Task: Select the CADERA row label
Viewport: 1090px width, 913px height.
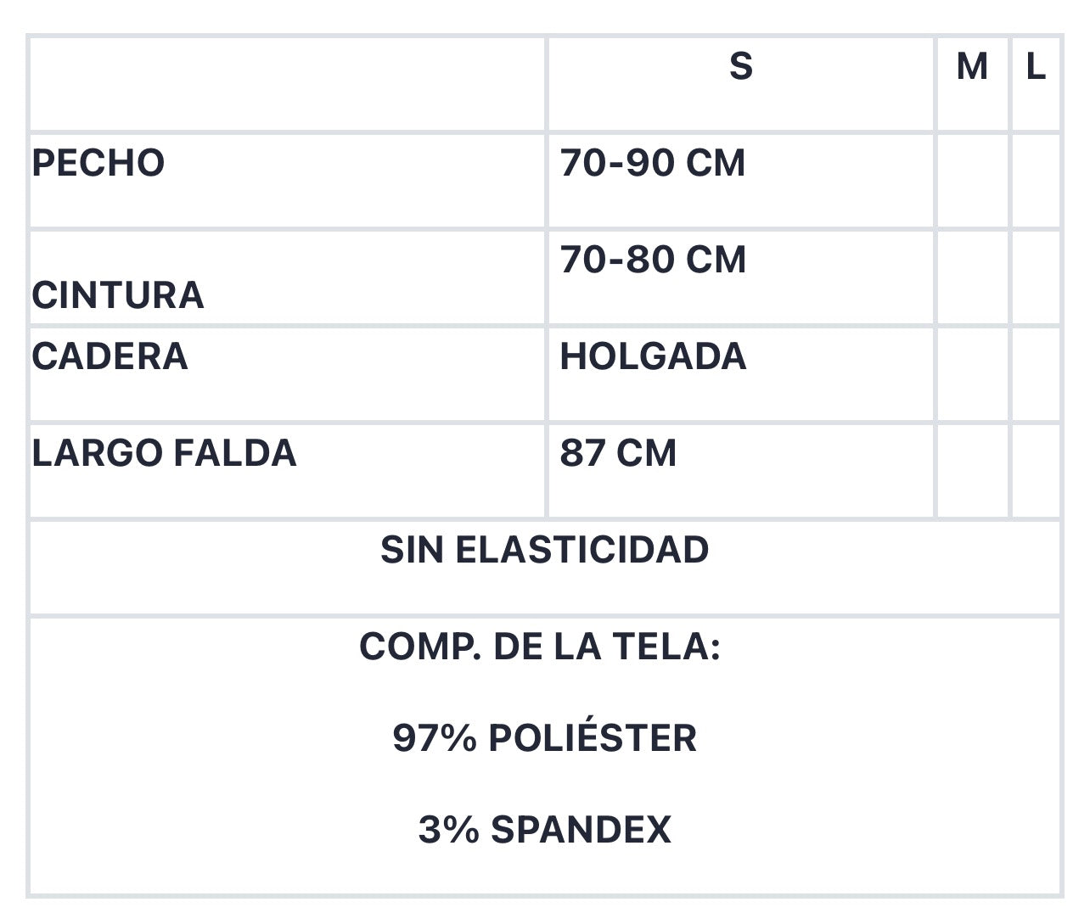Action: pos(110,356)
